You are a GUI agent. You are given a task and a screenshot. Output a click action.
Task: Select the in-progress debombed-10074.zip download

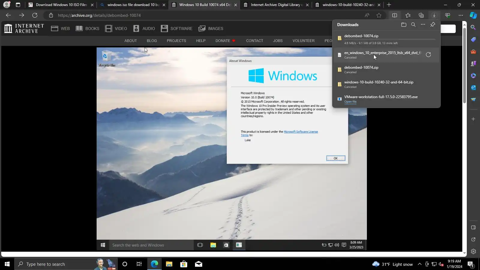point(386,39)
